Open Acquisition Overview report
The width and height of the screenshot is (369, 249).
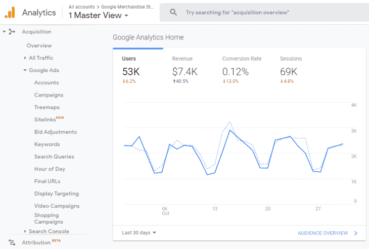click(x=39, y=45)
